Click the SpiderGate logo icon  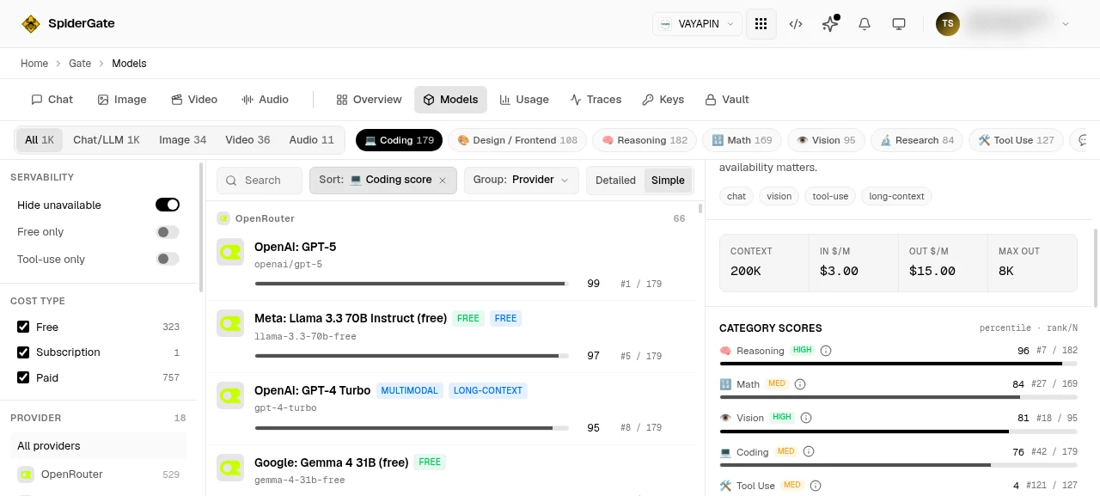[x=31, y=24]
